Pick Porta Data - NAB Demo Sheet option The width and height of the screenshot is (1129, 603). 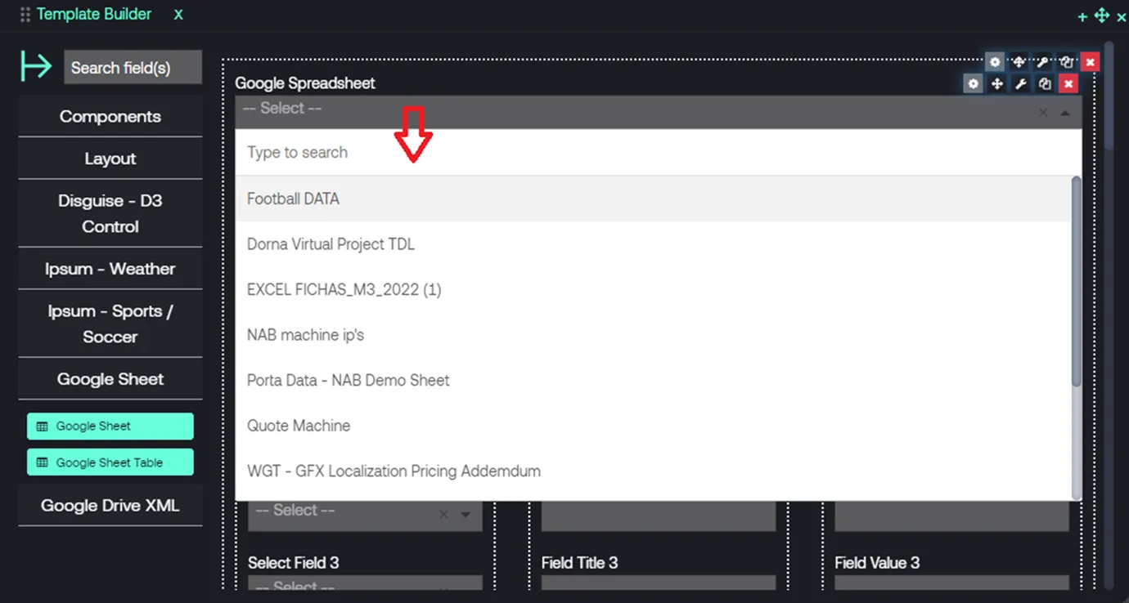pyautogui.click(x=348, y=380)
